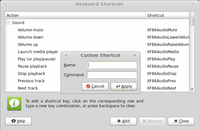Click the scrollbar down arrow

coord(192,90)
